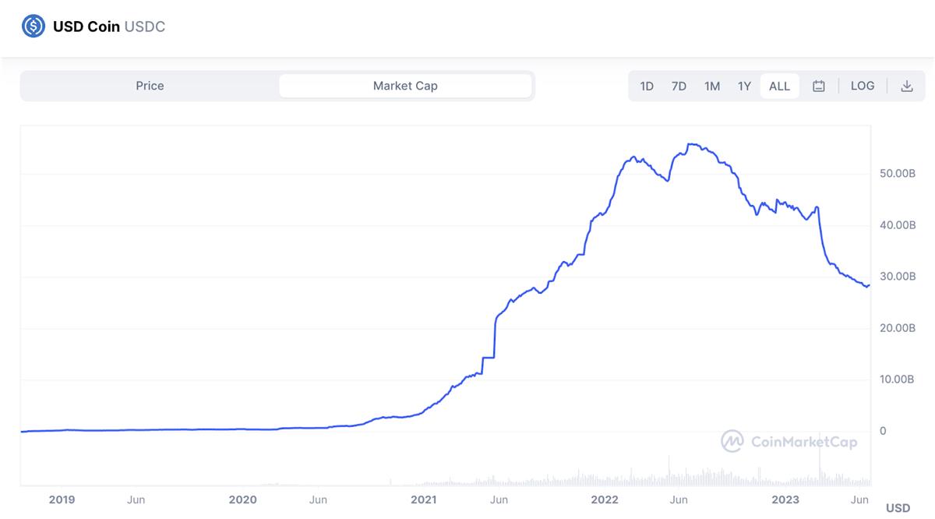Download the chart data

(x=906, y=86)
